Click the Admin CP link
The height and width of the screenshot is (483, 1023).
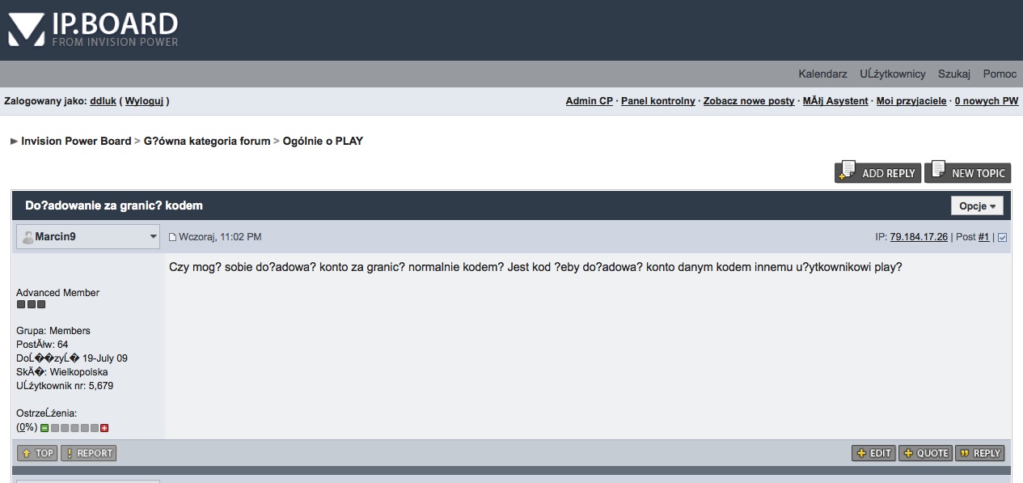pos(589,101)
